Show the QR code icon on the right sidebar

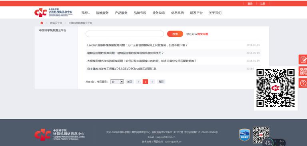(x=303, y=71)
